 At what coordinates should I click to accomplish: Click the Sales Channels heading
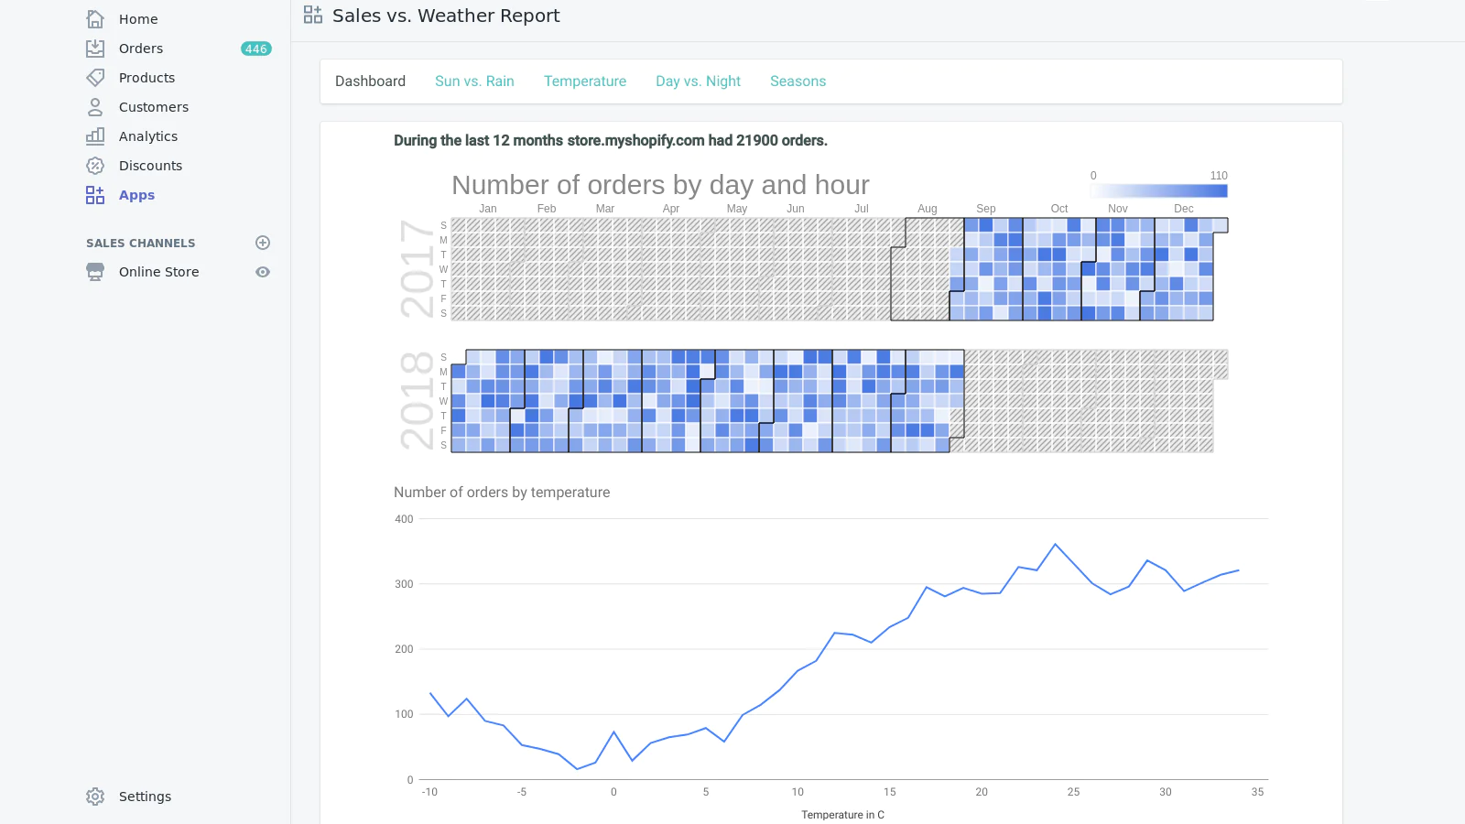(x=141, y=244)
